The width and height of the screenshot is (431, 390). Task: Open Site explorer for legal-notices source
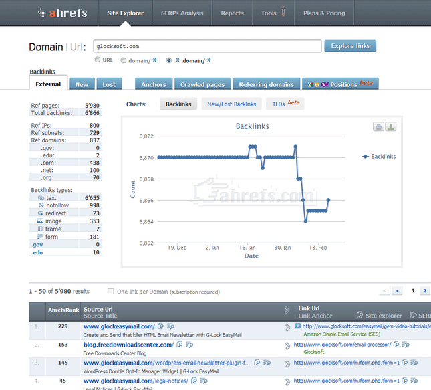(x=194, y=381)
